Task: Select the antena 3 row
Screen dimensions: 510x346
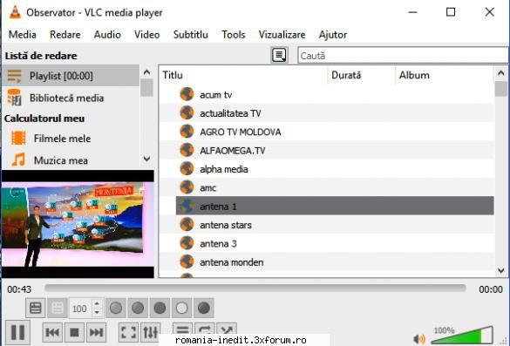Action: pos(327,243)
